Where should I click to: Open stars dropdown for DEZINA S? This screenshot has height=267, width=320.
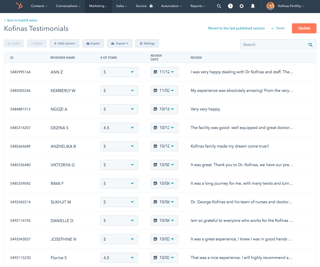[x=119, y=128]
